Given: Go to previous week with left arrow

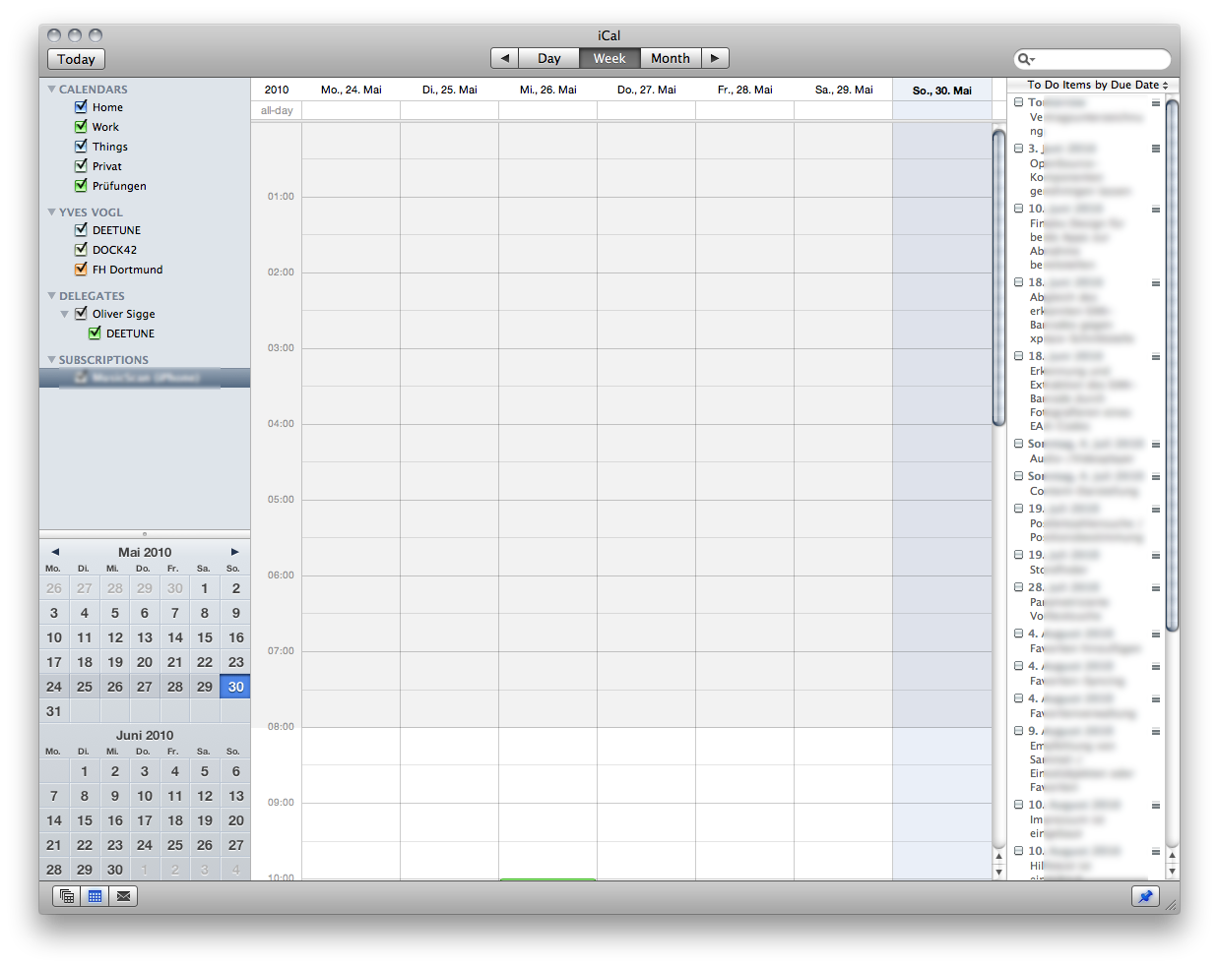Looking at the screenshot, I should point(504,58).
